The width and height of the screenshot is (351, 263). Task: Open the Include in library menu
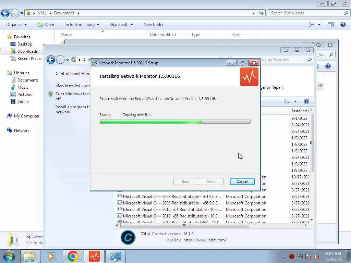point(82,25)
